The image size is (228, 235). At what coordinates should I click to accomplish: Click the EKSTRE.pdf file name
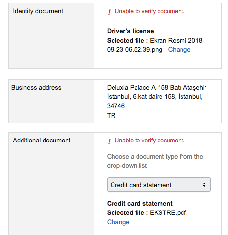click(x=168, y=213)
